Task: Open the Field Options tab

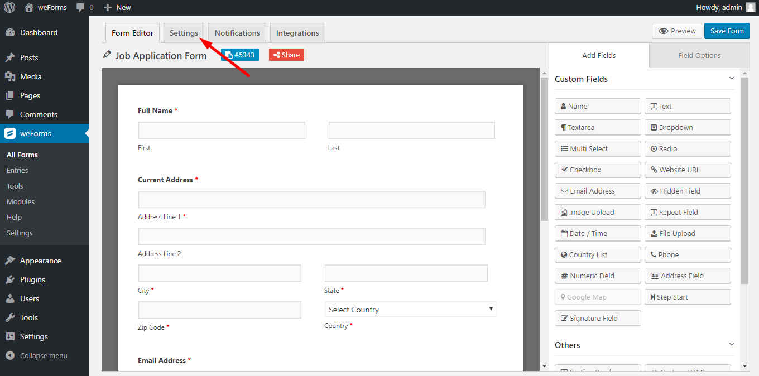Action: click(699, 55)
